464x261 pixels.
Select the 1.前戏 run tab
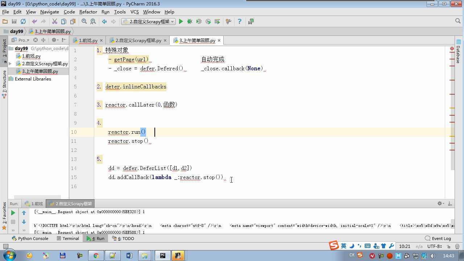click(34, 204)
